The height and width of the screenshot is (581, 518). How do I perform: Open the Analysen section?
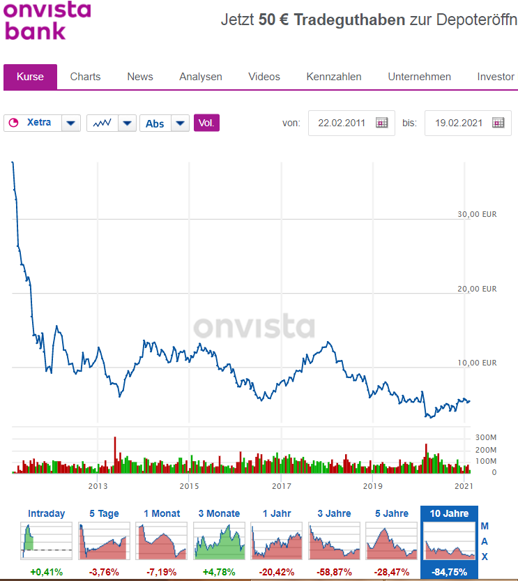[x=200, y=77]
